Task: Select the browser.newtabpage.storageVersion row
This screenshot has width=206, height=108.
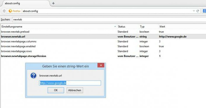Action: coord(103,56)
